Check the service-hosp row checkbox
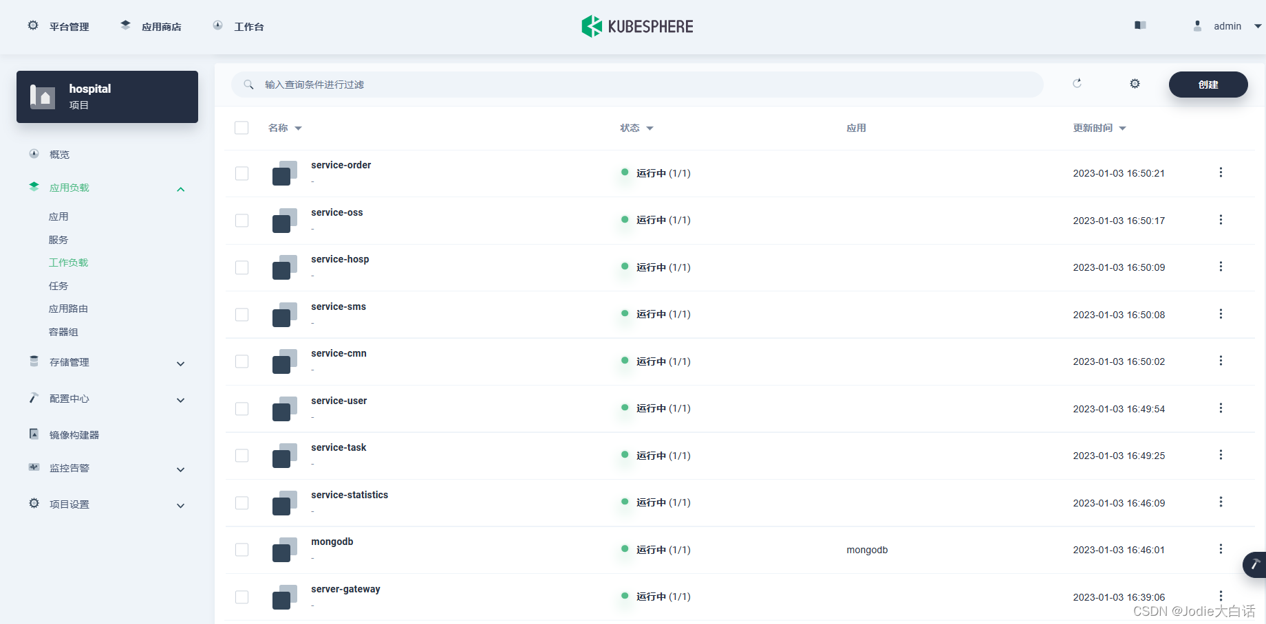Screen dimensions: 1266x624 pyautogui.click(x=242, y=267)
